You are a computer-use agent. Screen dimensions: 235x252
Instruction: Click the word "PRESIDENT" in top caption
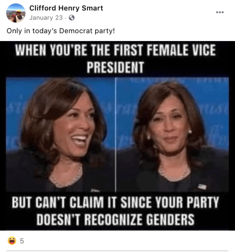[115, 67]
